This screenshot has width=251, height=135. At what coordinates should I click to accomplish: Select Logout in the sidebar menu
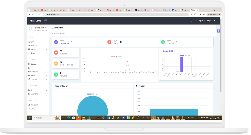(x=33, y=109)
